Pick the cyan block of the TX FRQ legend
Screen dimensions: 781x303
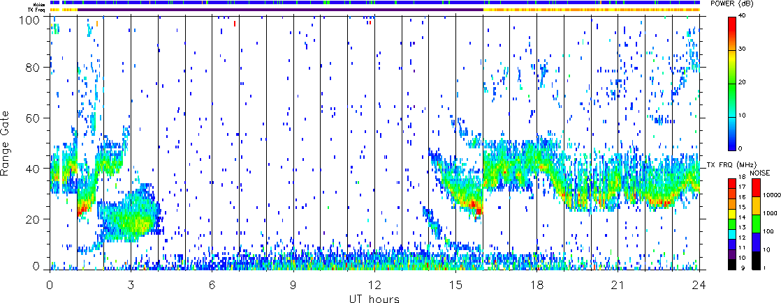click(x=731, y=234)
